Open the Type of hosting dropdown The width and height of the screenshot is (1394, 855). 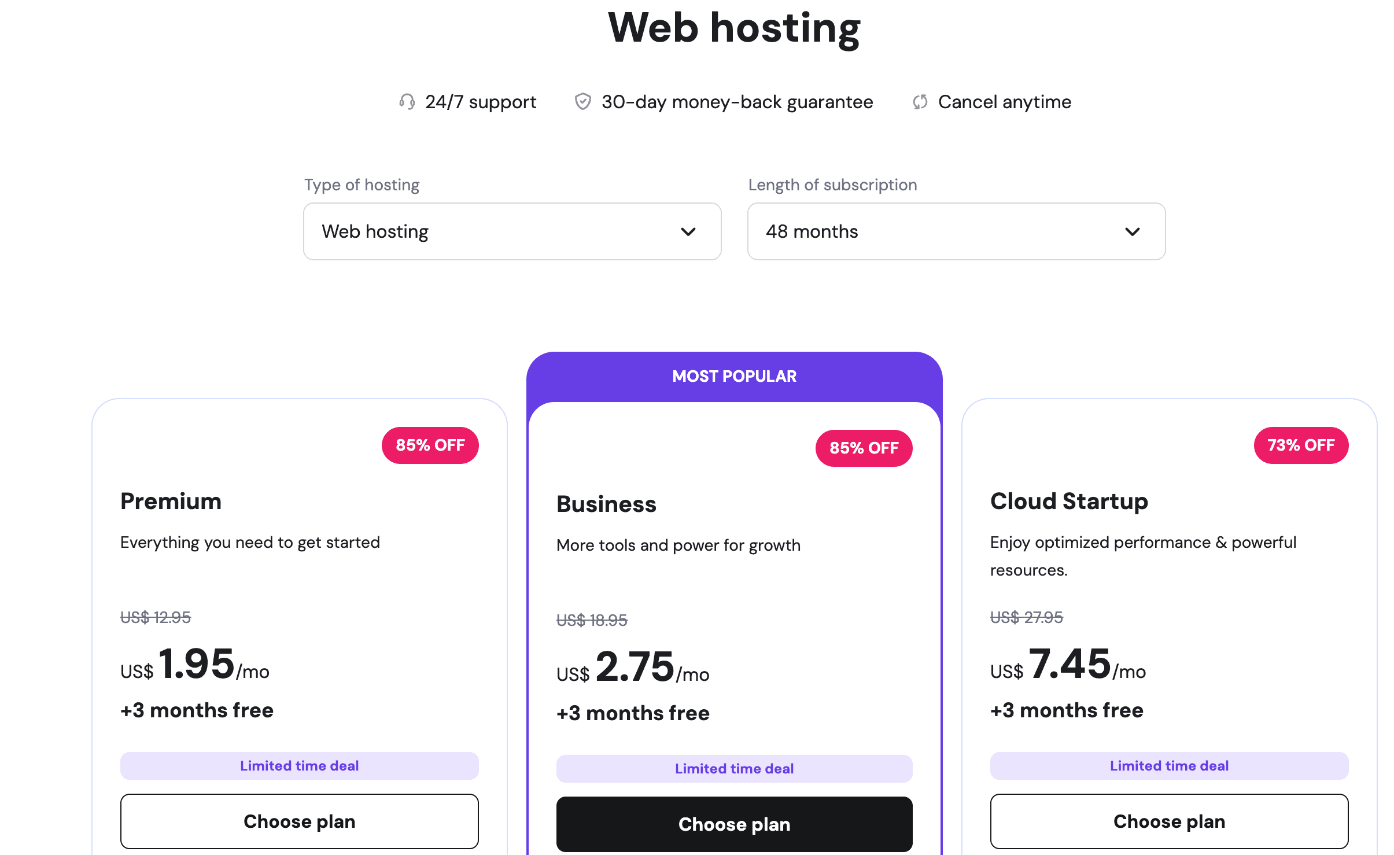point(511,231)
